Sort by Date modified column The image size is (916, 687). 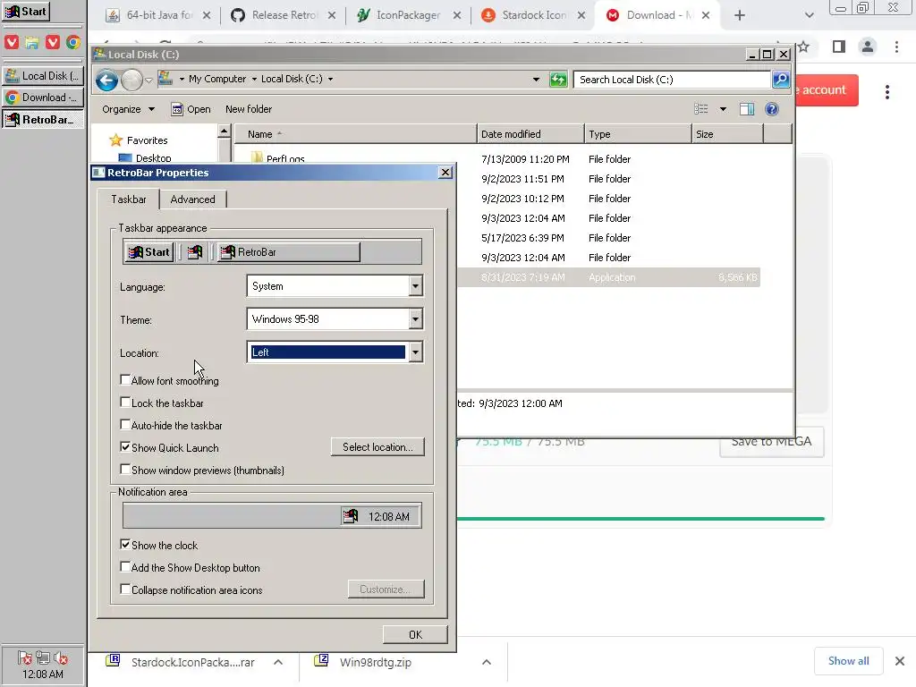(x=530, y=134)
